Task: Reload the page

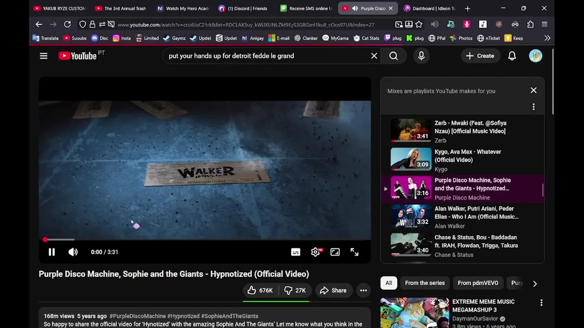Action: click(x=67, y=24)
